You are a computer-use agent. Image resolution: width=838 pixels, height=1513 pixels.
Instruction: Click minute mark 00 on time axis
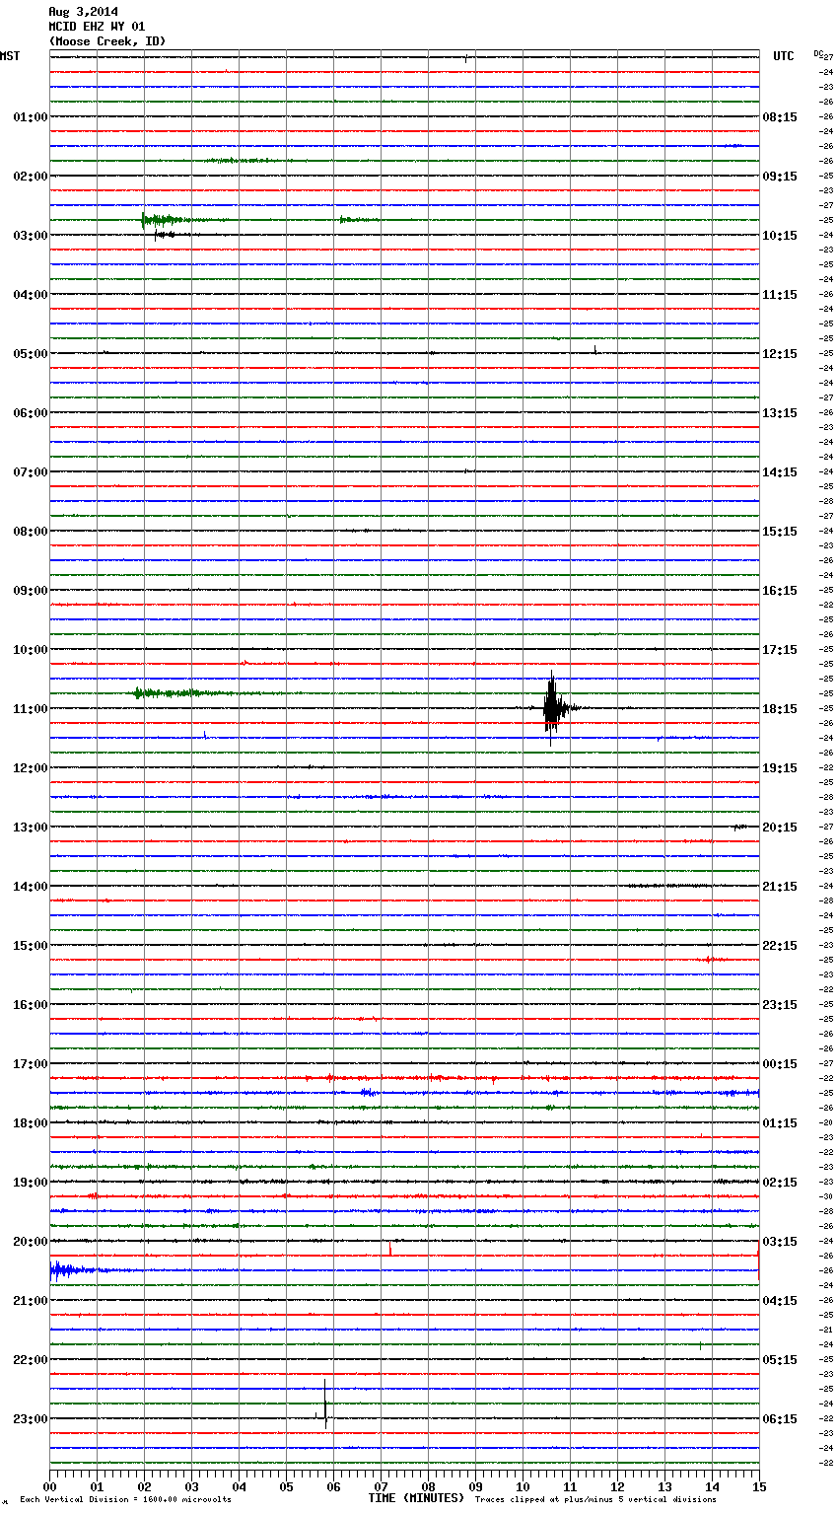coord(49,1486)
